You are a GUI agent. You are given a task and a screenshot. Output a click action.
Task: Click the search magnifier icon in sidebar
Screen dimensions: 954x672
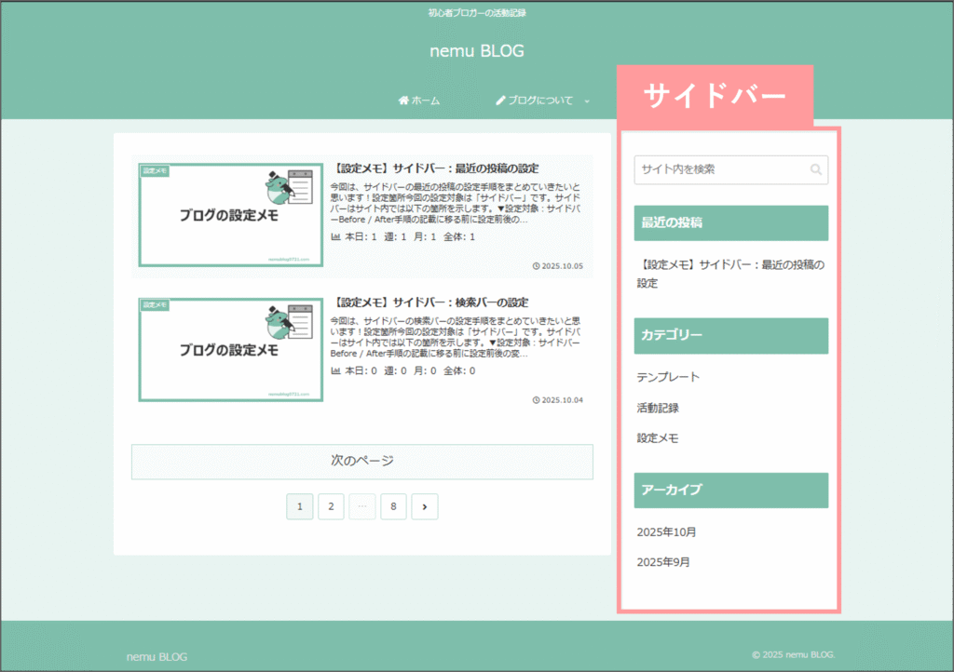pos(816,169)
